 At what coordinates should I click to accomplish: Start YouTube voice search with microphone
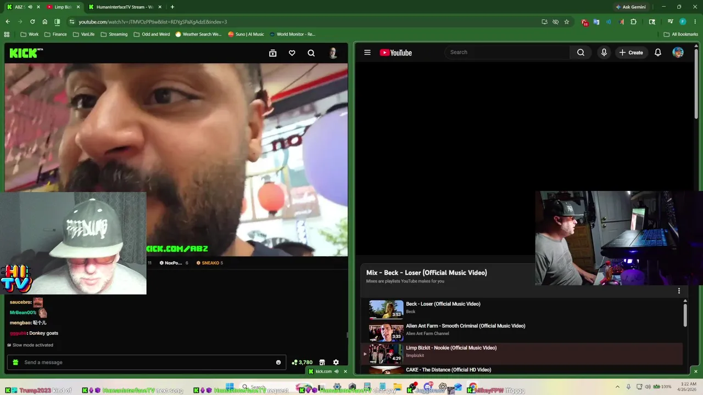(604, 53)
